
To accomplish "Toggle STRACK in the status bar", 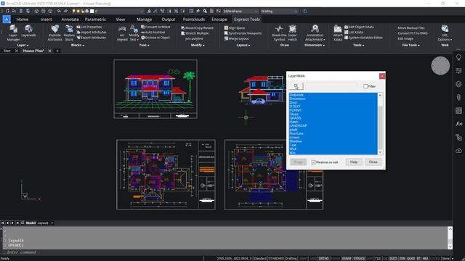I will tap(359, 259).
